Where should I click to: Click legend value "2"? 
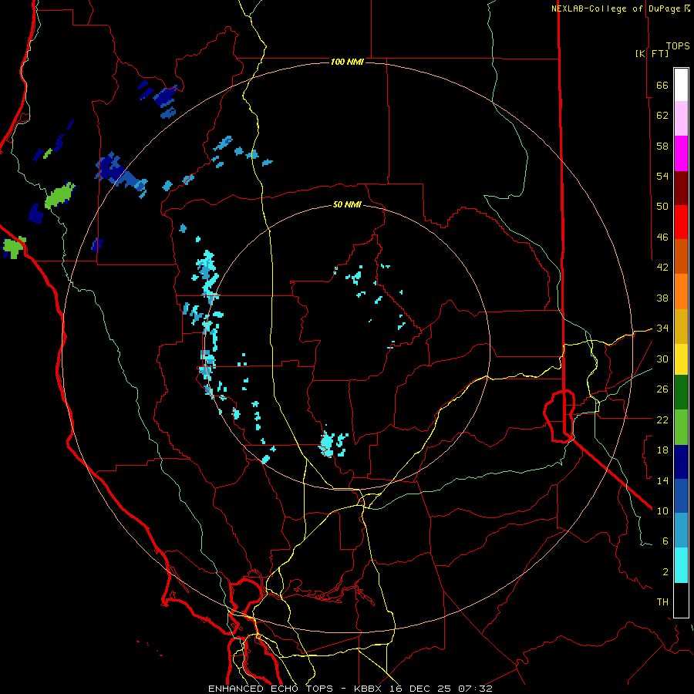[665, 571]
